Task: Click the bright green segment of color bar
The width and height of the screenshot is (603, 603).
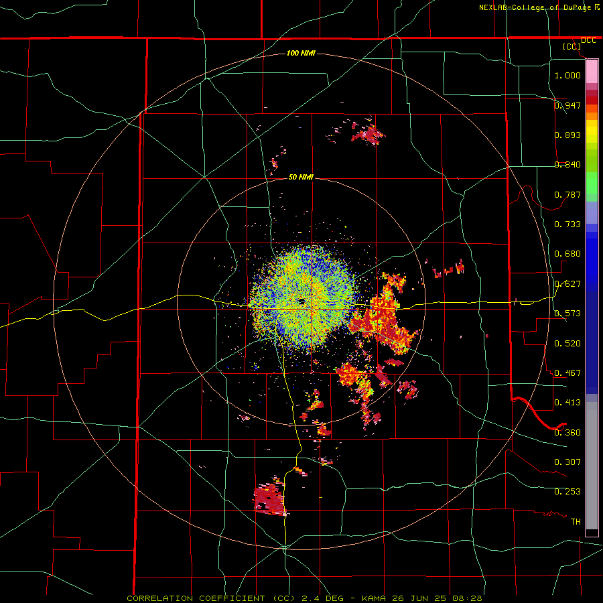Action: [x=592, y=183]
